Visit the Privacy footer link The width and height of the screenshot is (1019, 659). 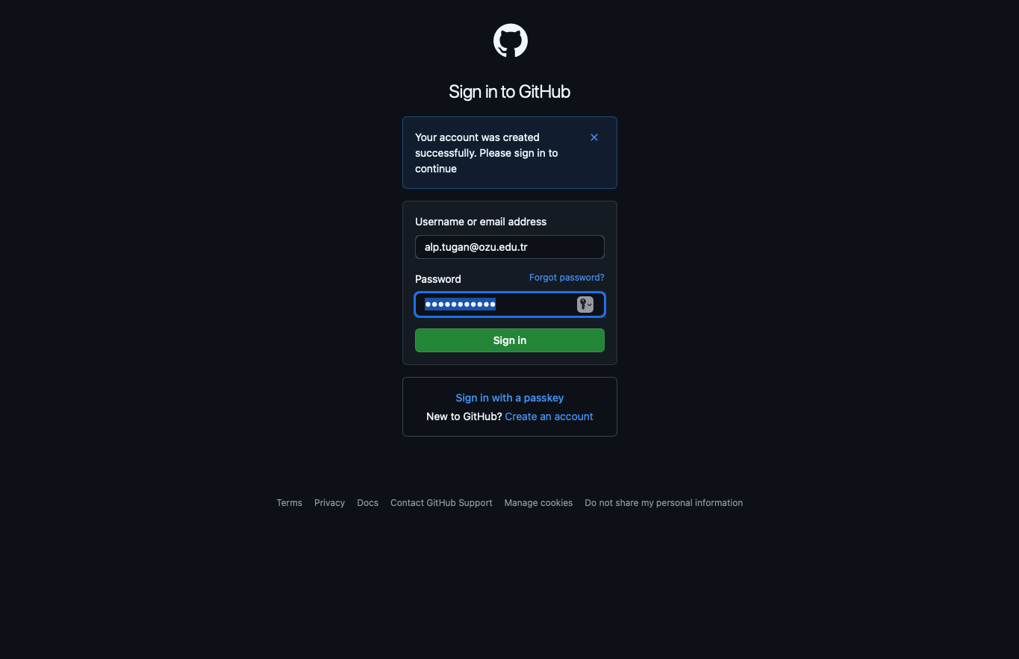pos(329,503)
